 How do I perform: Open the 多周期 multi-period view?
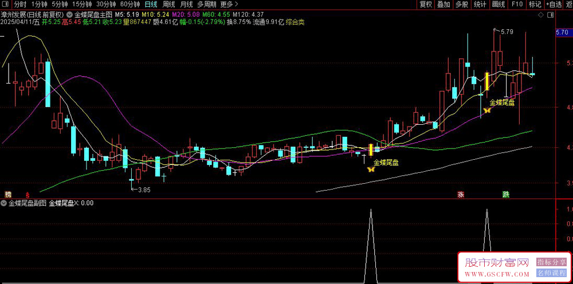coord(206,5)
